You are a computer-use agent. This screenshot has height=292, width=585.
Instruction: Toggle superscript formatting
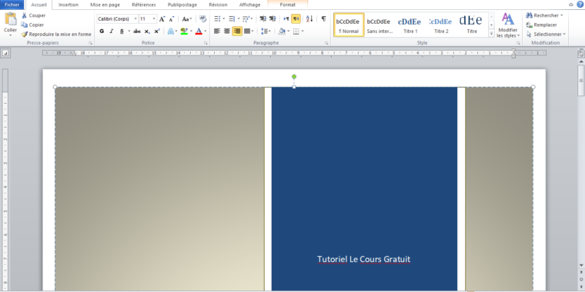[x=157, y=32]
